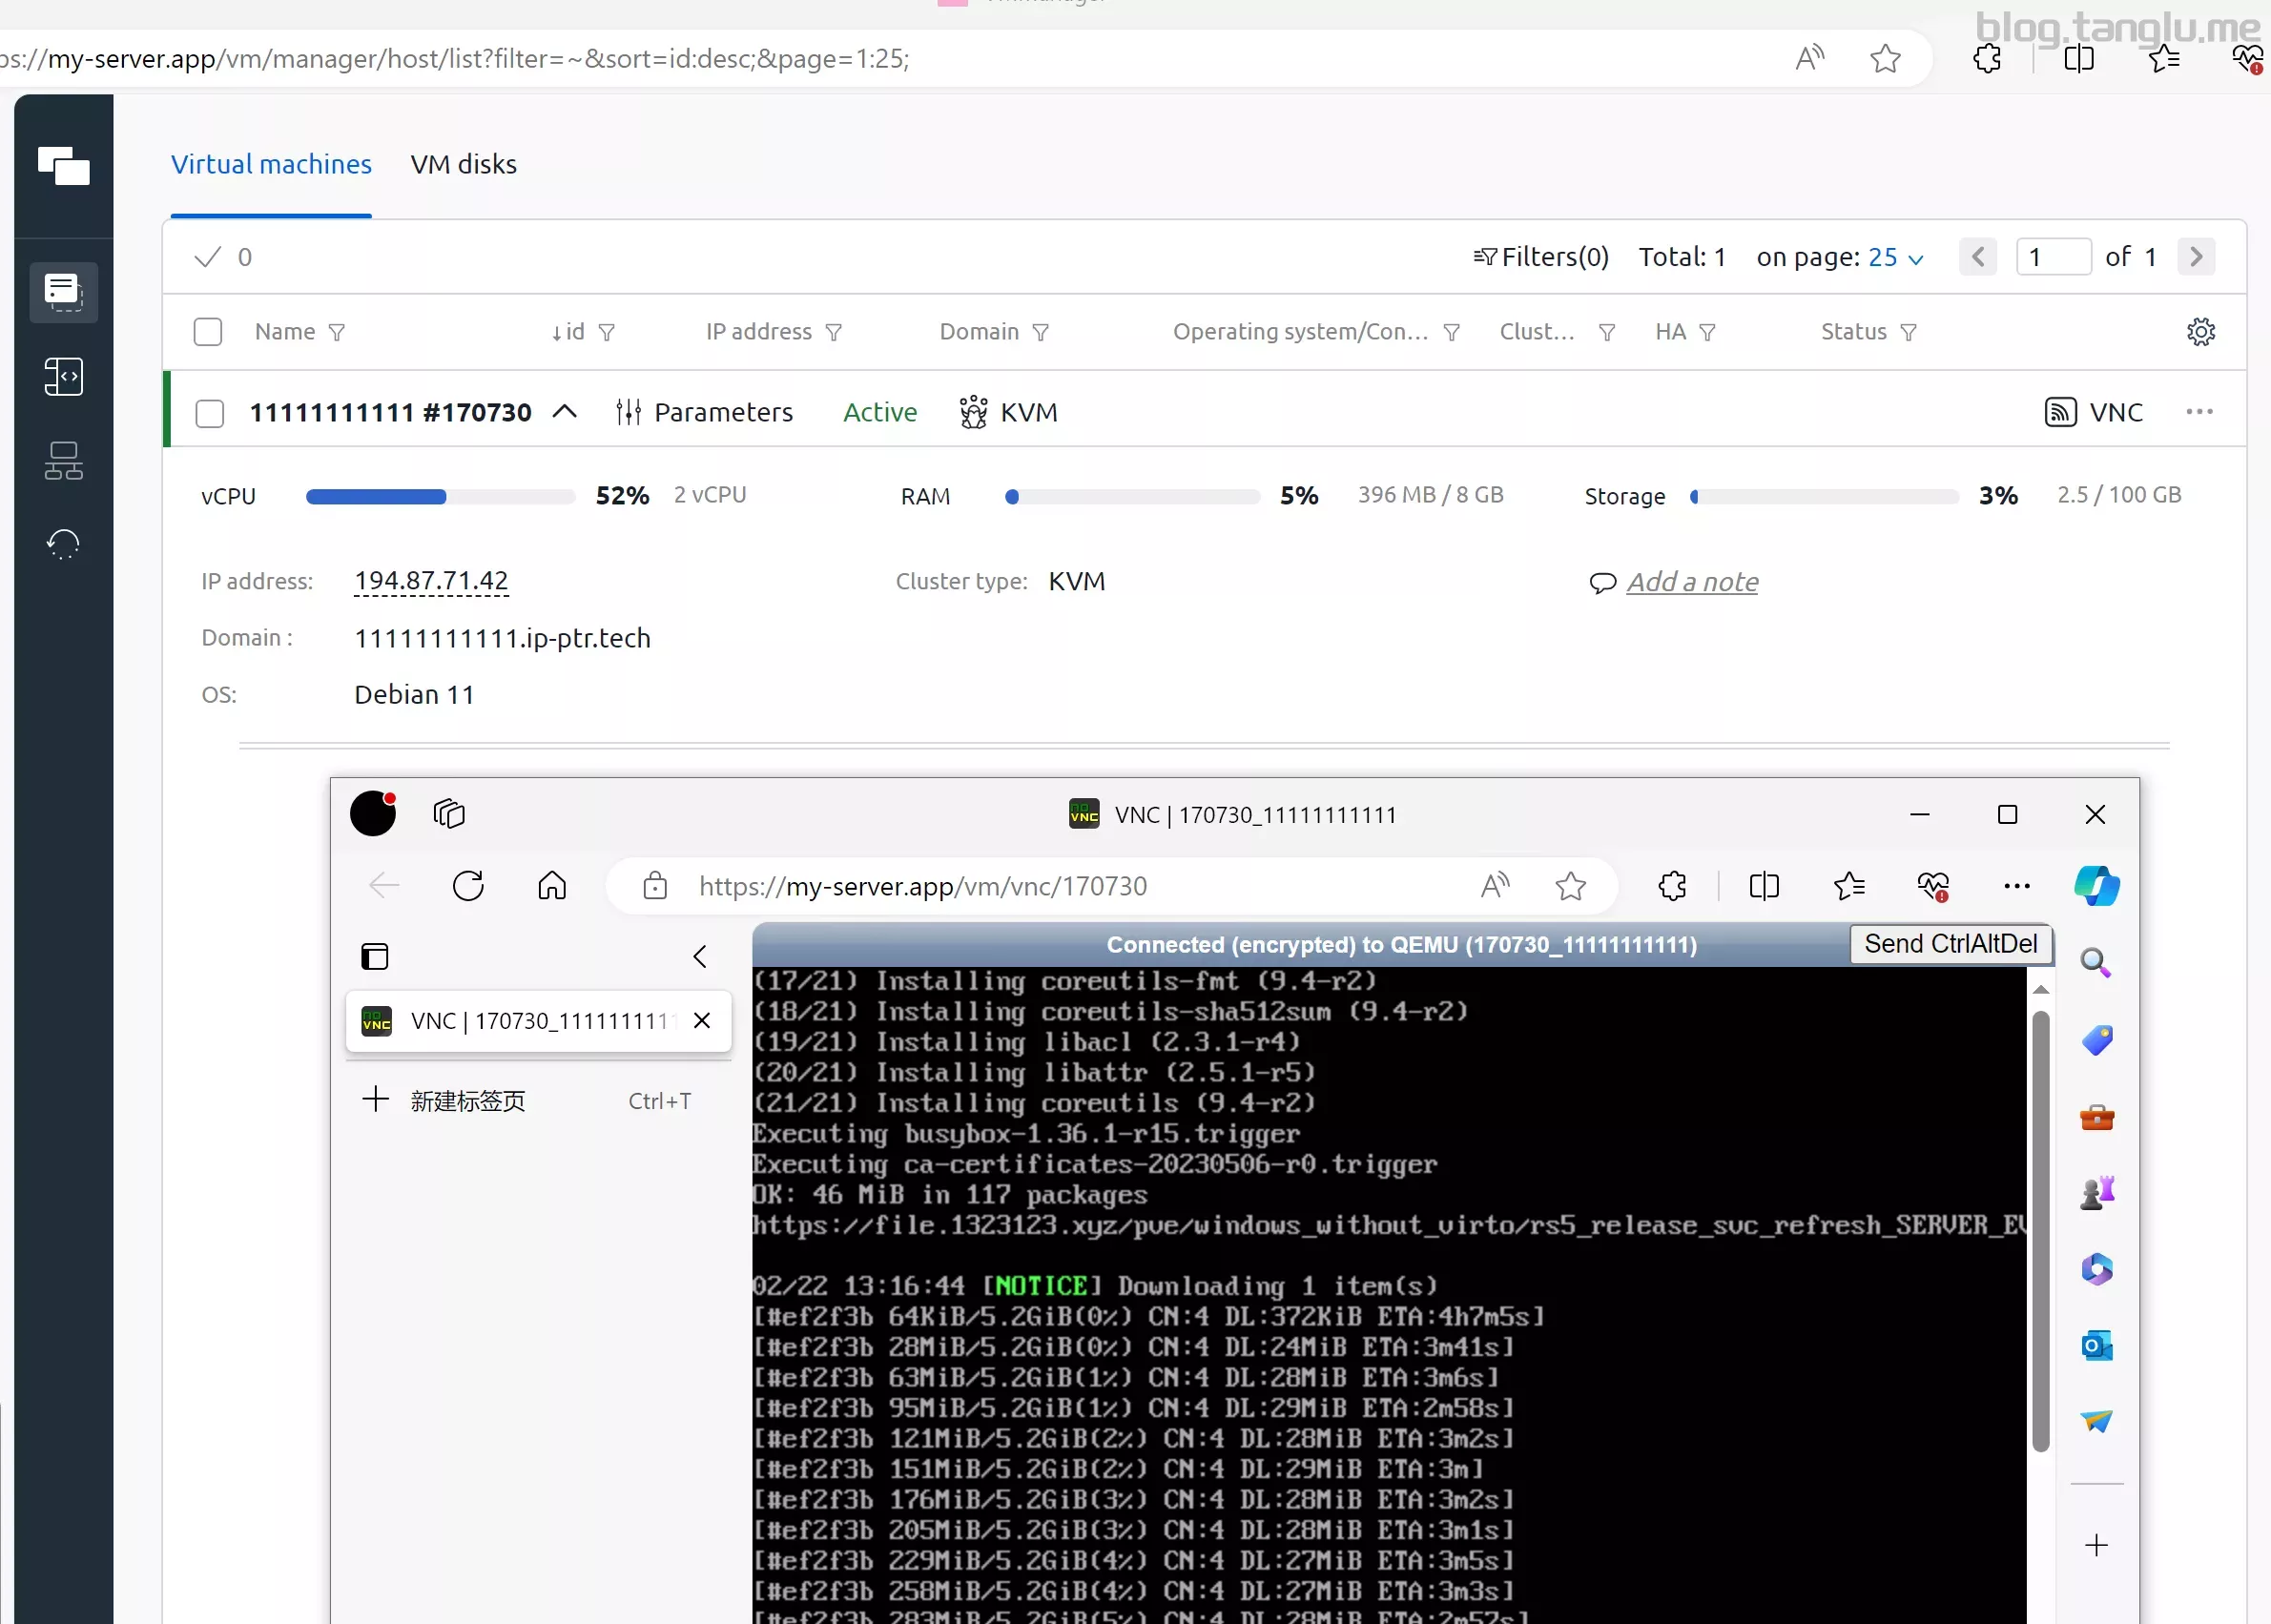Open the nodes cluster icon in sidebar
Viewport: 2271px width, 1624px height.
click(64, 461)
